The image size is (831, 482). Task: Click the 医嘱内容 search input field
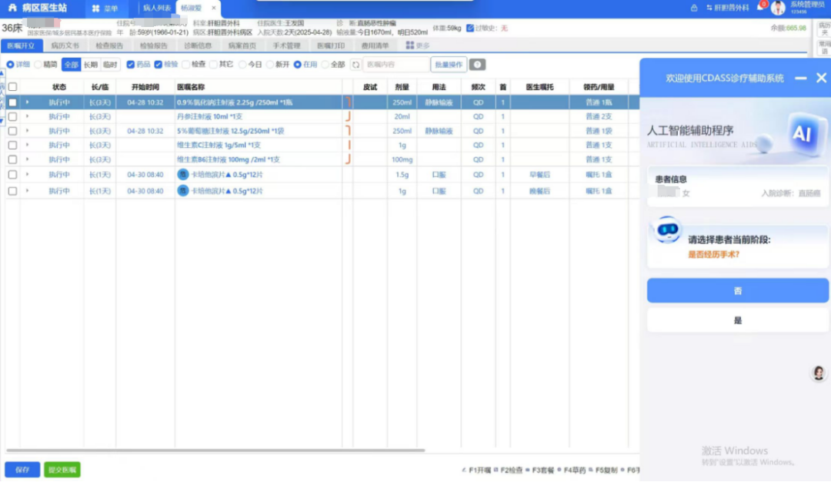[x=395, y=65]
